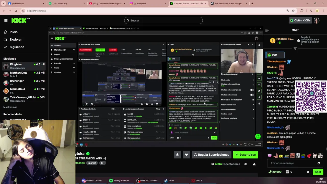Click the report warning triangle icon
The width and height of the screenshot is (327, 184).
click(254, 164)
